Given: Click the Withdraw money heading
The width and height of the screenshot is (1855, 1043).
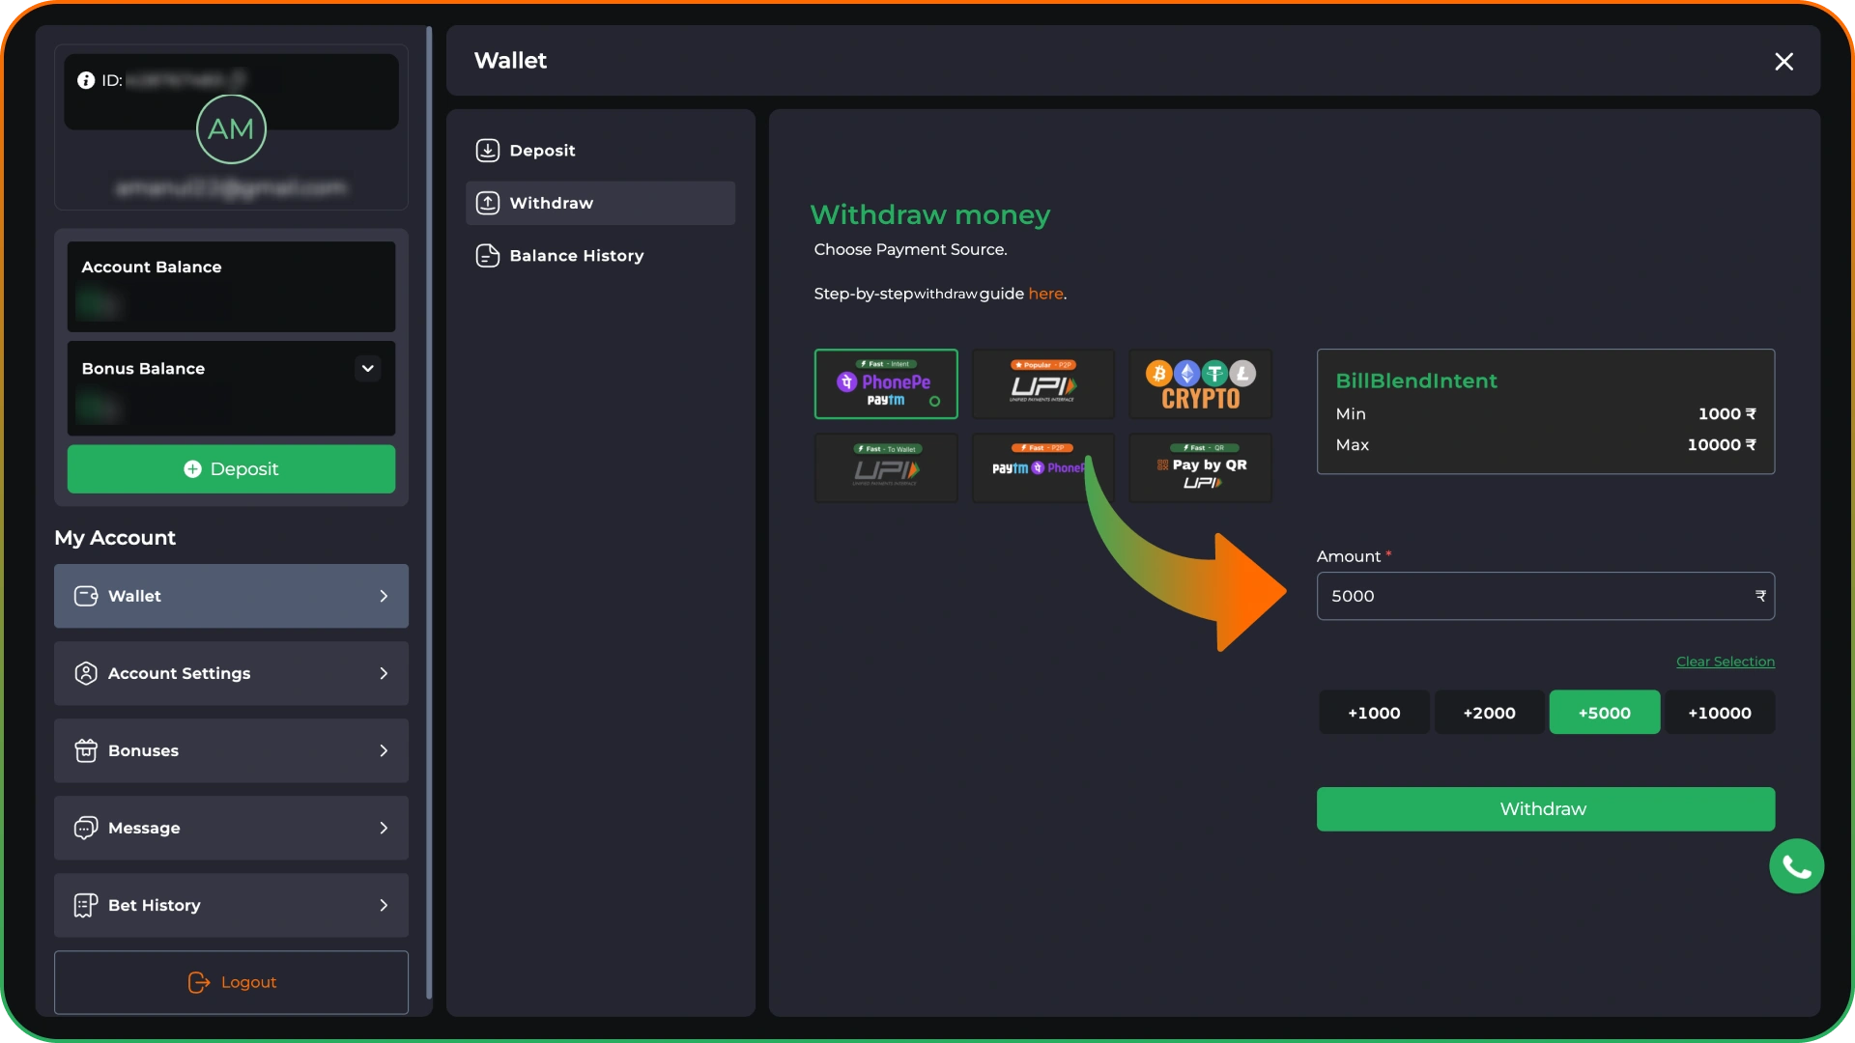Looking at the screenshot, I should 929,214.
